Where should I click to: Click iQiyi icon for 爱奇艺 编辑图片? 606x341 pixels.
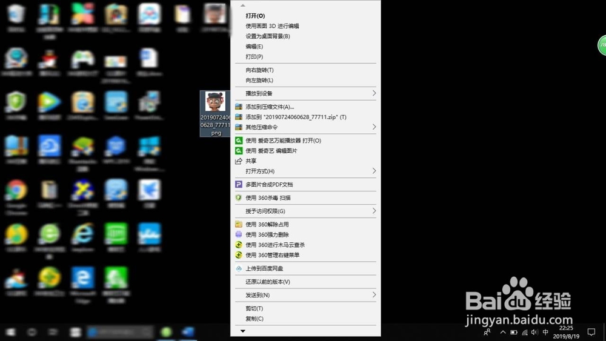click(x=239, y=151)
